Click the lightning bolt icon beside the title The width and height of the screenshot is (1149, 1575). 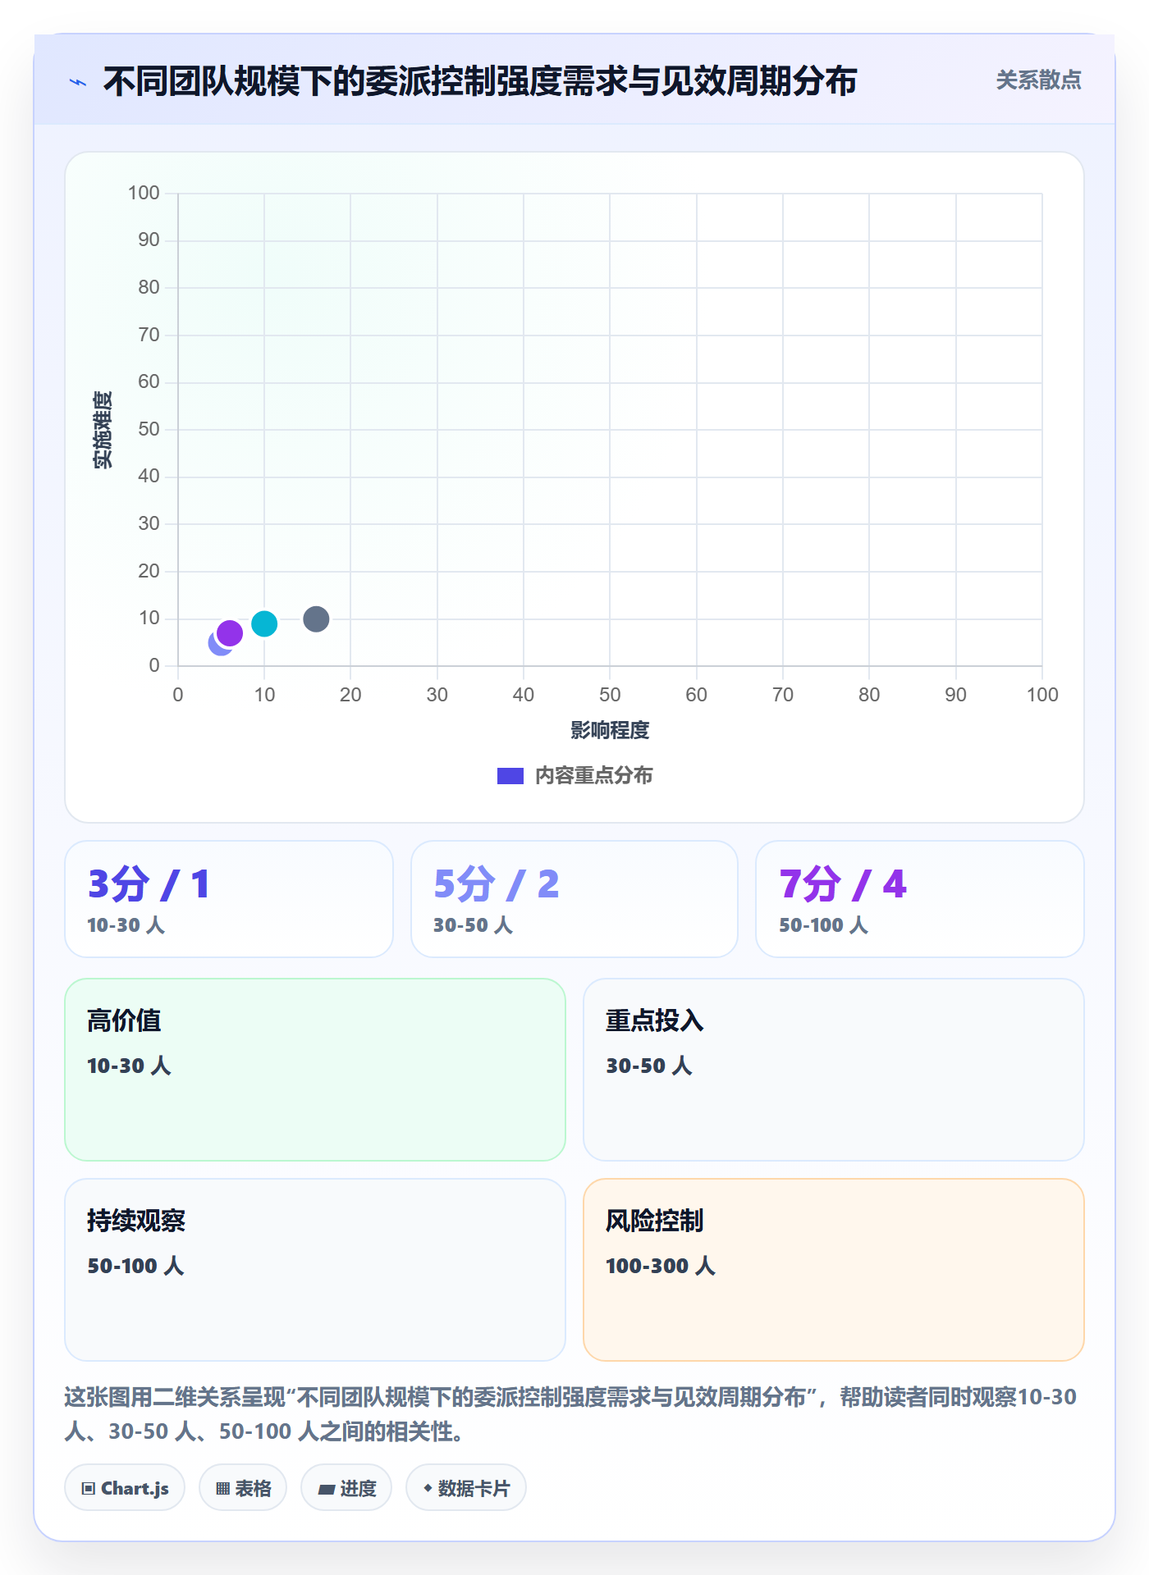[x=78, y=82]
